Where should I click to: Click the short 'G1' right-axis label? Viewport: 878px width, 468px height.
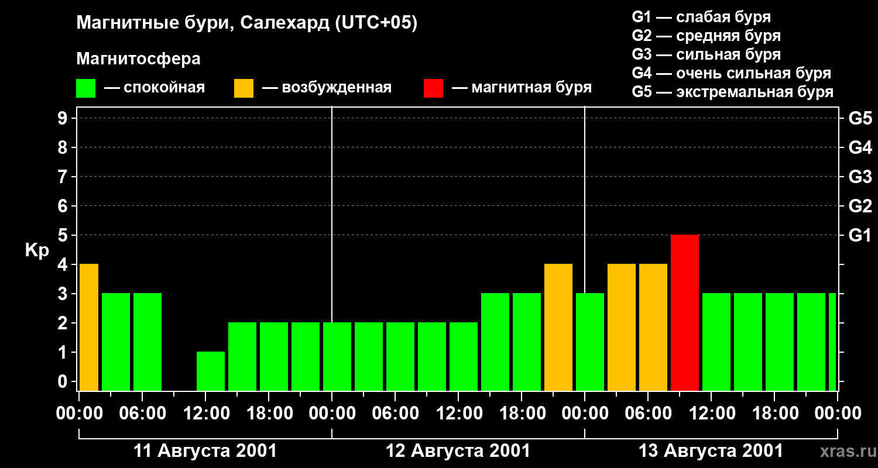pos(860,235)
